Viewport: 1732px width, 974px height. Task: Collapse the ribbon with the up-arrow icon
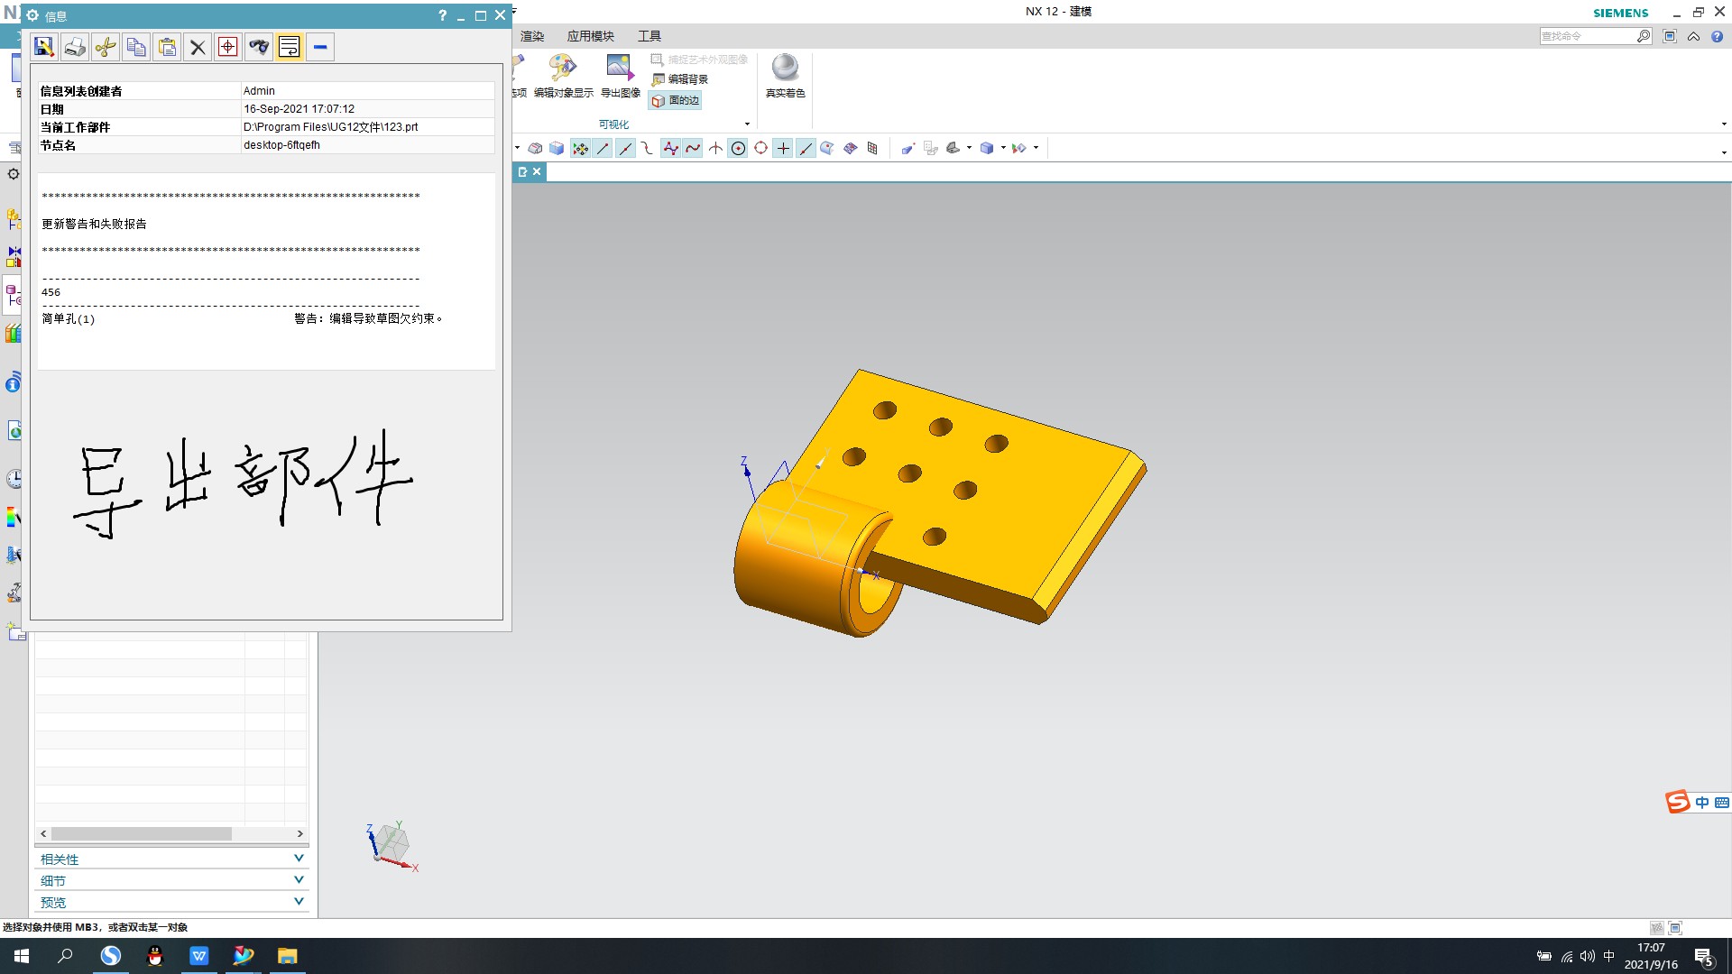pos(1694,36)
